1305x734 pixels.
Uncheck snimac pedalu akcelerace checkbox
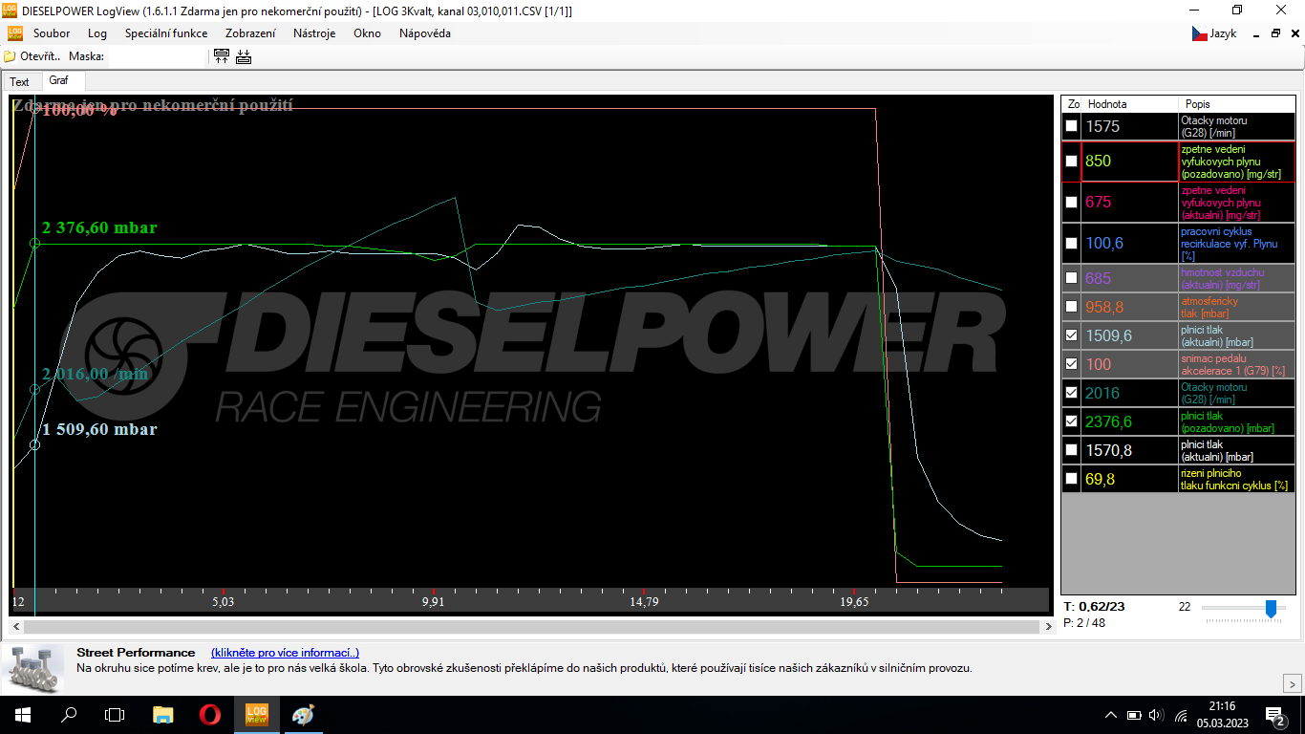pos(1072,364)
